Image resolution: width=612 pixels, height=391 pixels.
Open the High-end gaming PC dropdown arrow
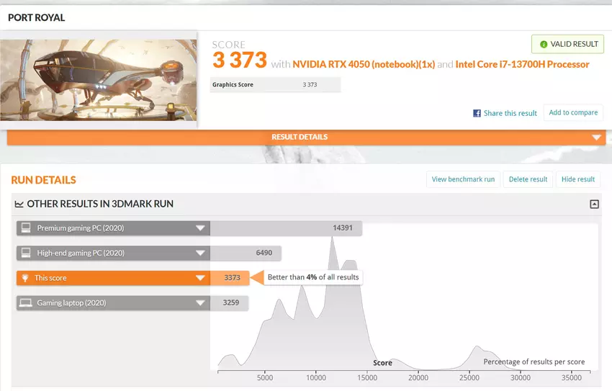point(200,253)
